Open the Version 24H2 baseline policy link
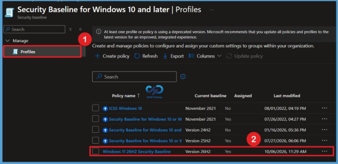Viewport: 338px width, 164px height. (x=145, y=130)
